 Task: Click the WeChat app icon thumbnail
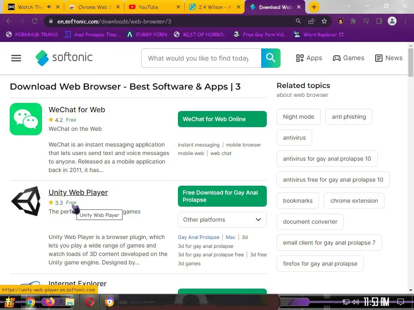point(26,119)
